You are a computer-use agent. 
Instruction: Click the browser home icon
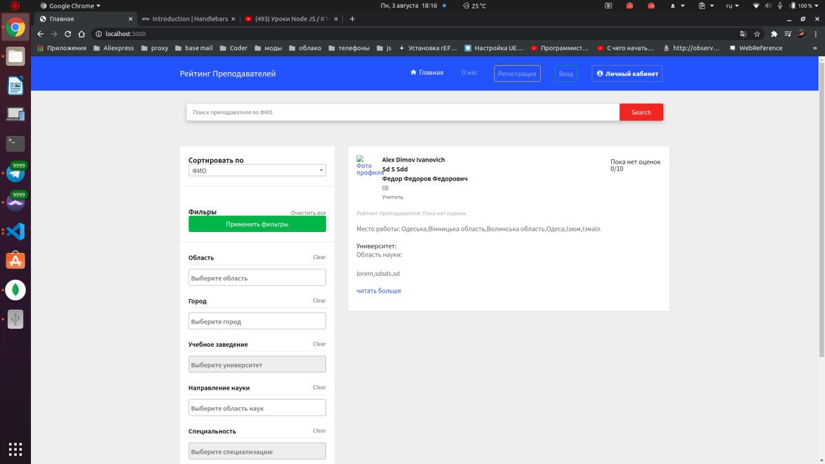(82, 34)
